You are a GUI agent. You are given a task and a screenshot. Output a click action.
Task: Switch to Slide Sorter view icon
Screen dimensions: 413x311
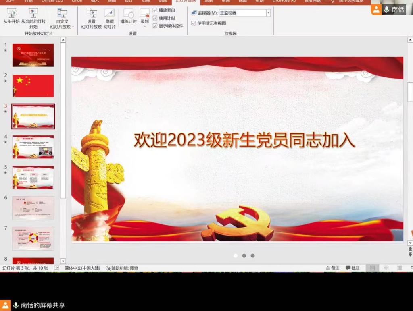point(386,268)
